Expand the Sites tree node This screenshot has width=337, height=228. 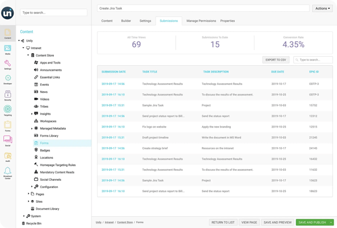pos(29,202)
